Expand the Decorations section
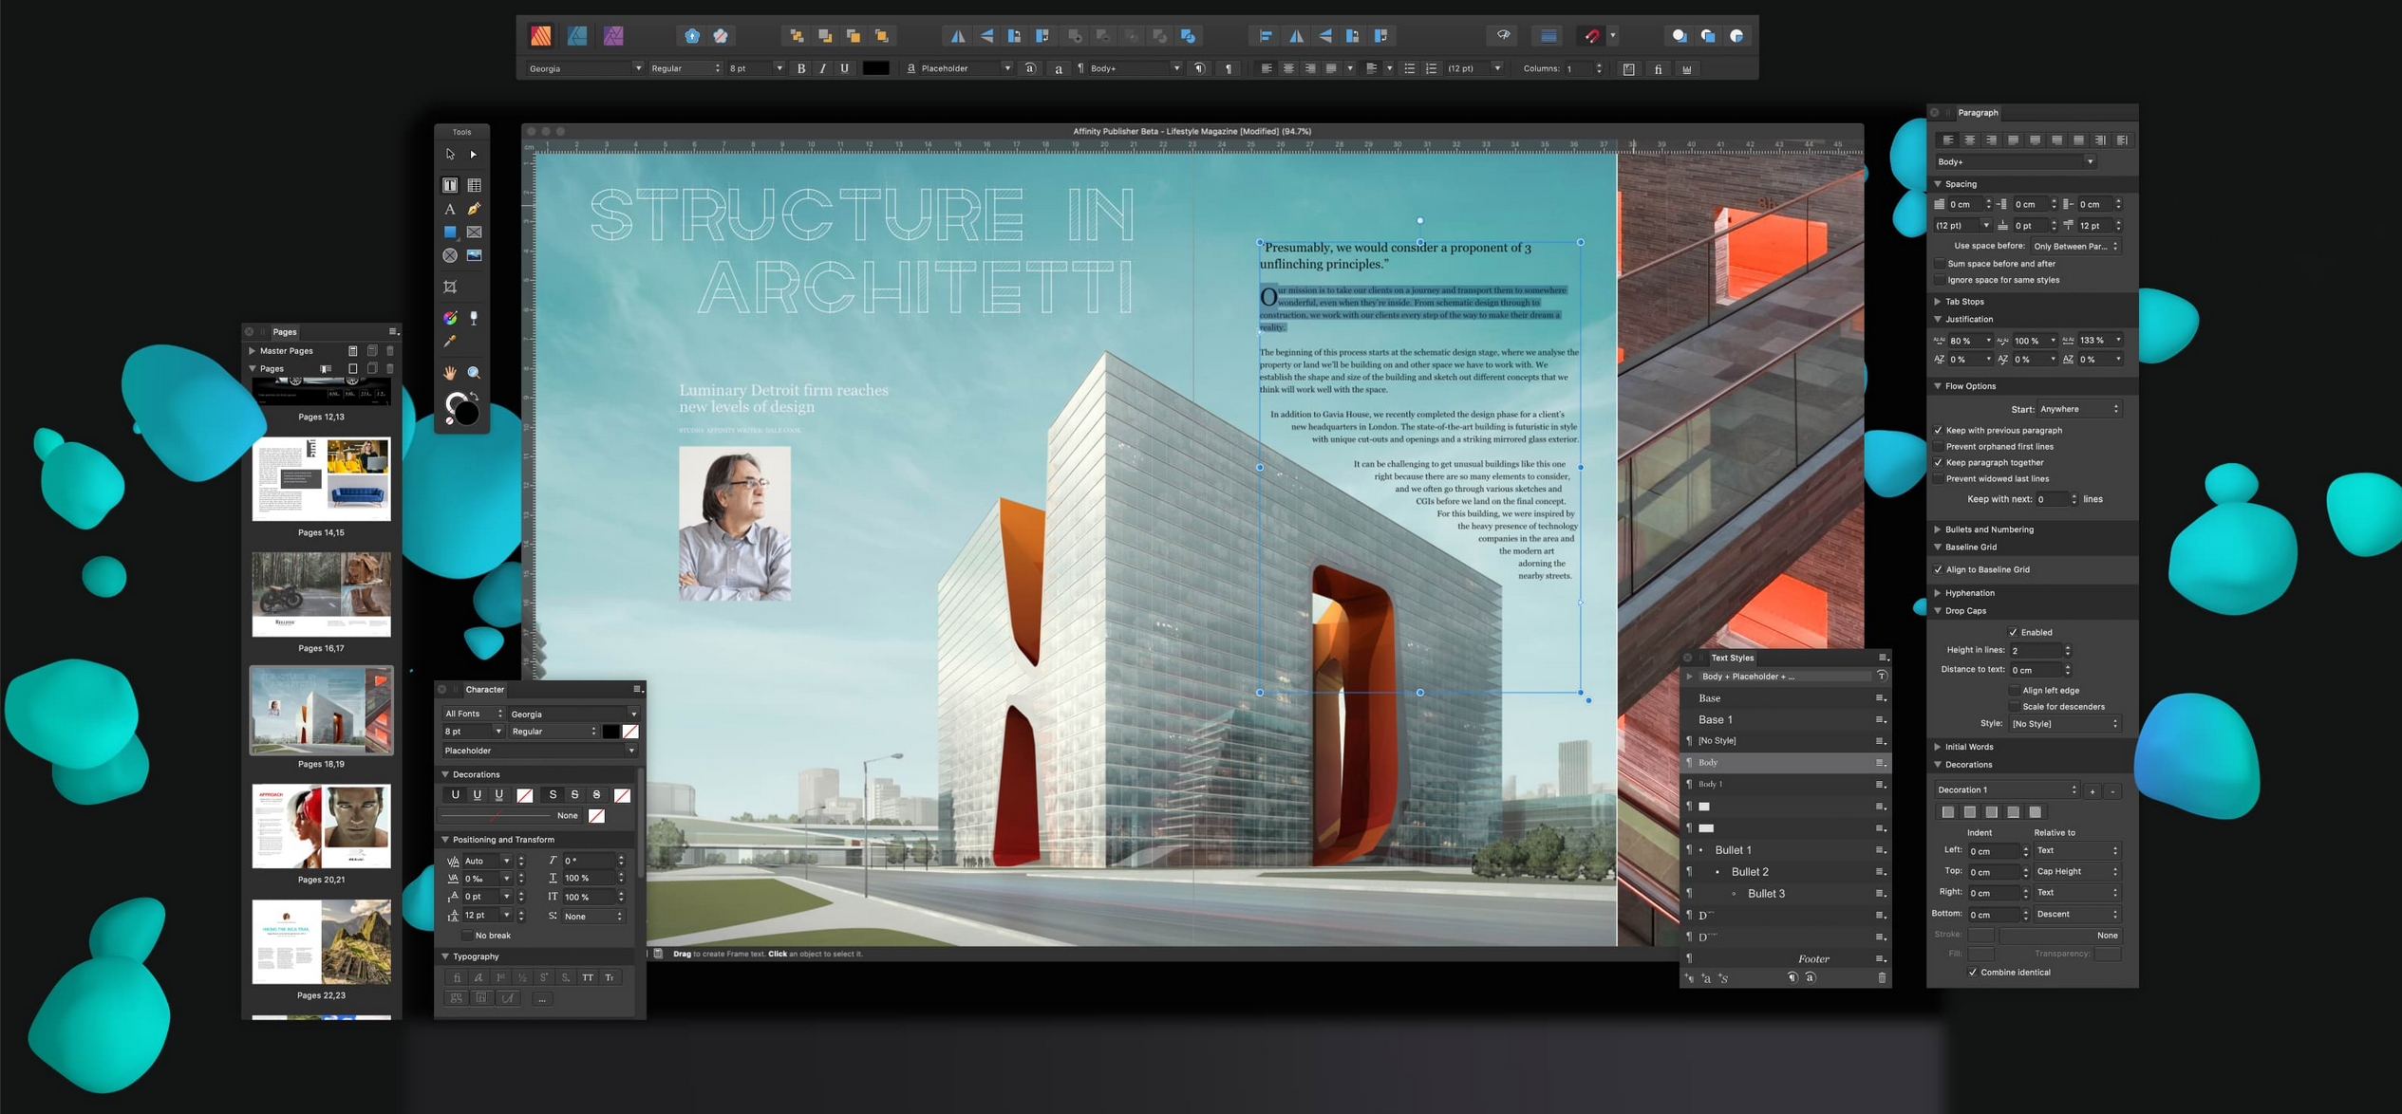 click(1942, 764)
